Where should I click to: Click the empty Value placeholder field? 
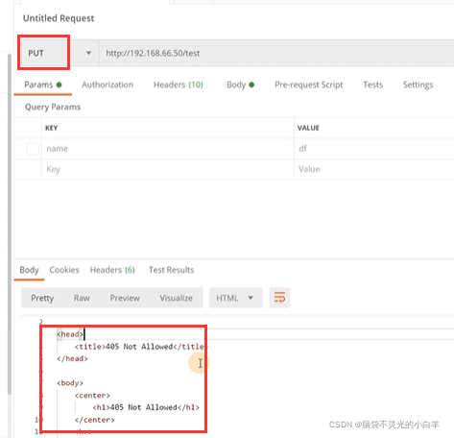tap(374, 169)
